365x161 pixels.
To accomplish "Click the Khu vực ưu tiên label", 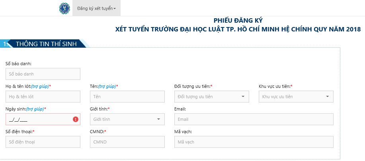I will [x=275, y=86].
